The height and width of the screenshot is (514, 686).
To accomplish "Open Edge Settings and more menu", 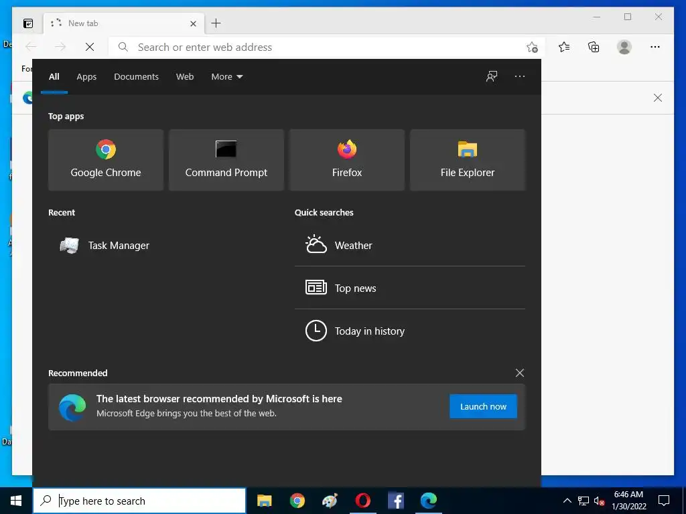I will pos(655,47).
